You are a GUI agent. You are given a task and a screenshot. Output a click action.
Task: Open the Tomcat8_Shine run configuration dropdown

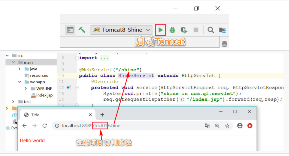(121, 30)
